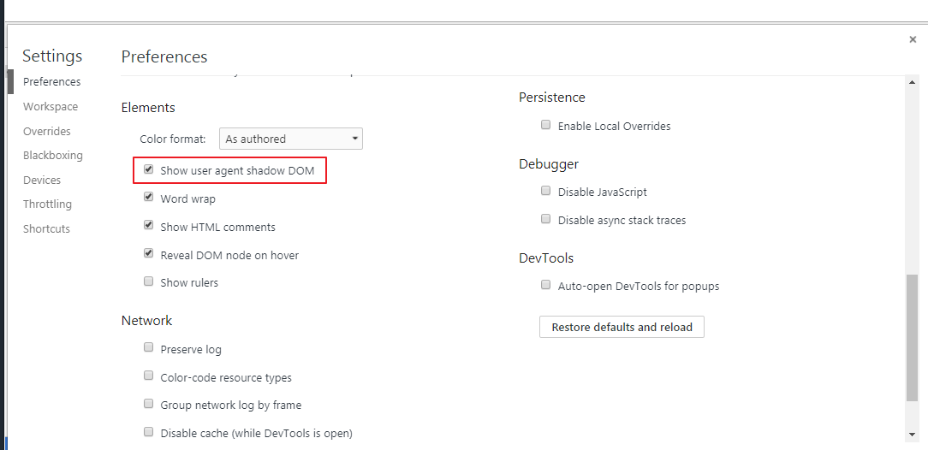Open the Color format dropdown
Image resolution: width=928 pixels, height=450 pixels.
click(291, 139)
